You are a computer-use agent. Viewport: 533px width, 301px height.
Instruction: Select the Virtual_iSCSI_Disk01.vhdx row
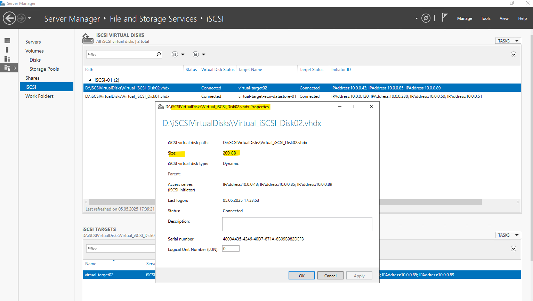point(302,96)
